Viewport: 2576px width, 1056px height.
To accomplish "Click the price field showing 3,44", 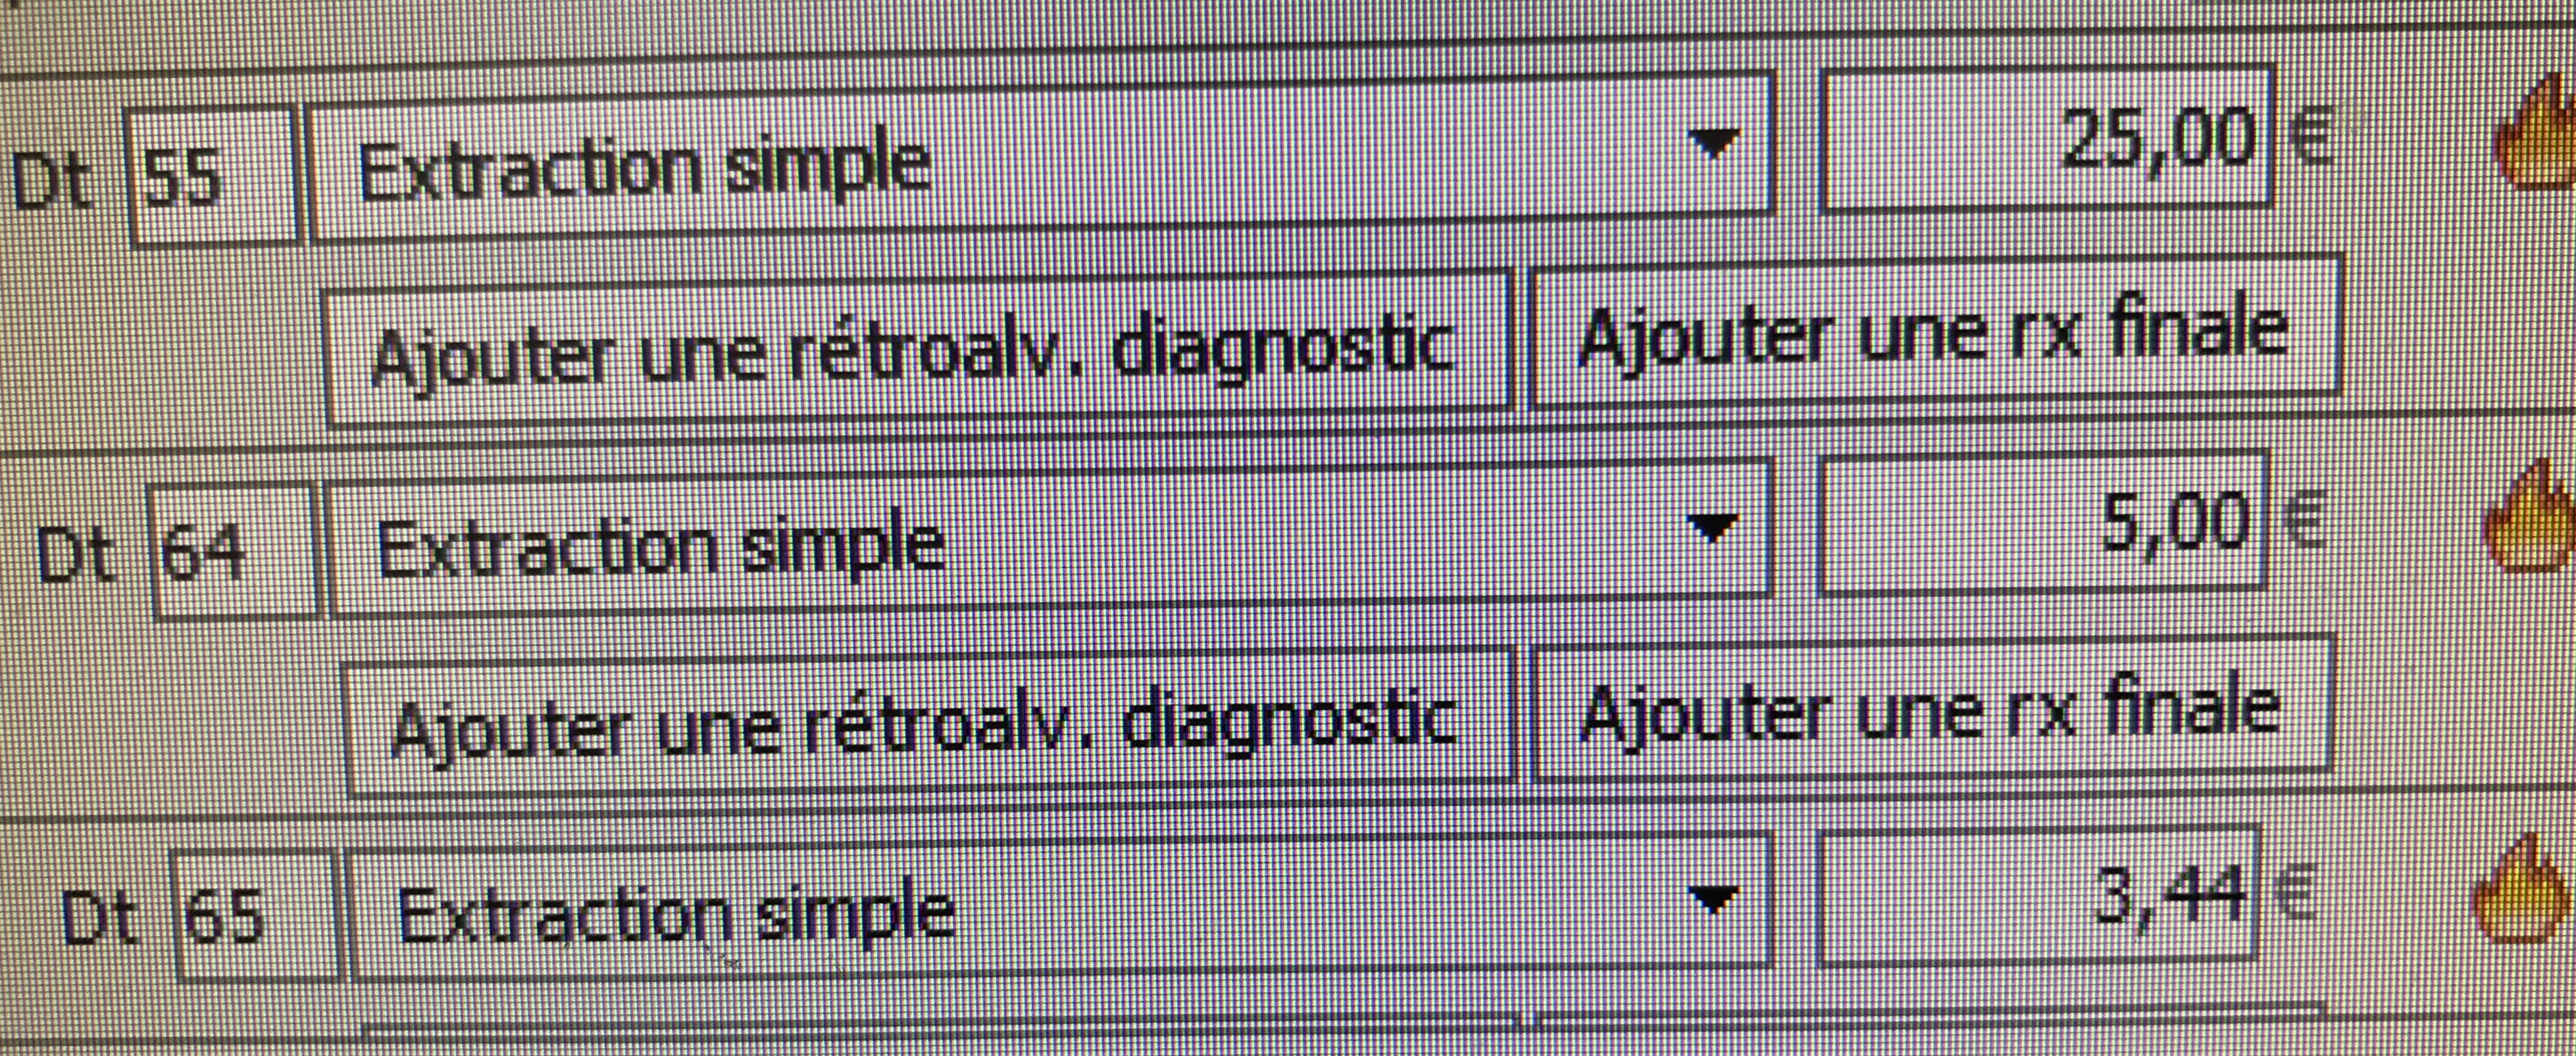I will [x=2035, y=895].
